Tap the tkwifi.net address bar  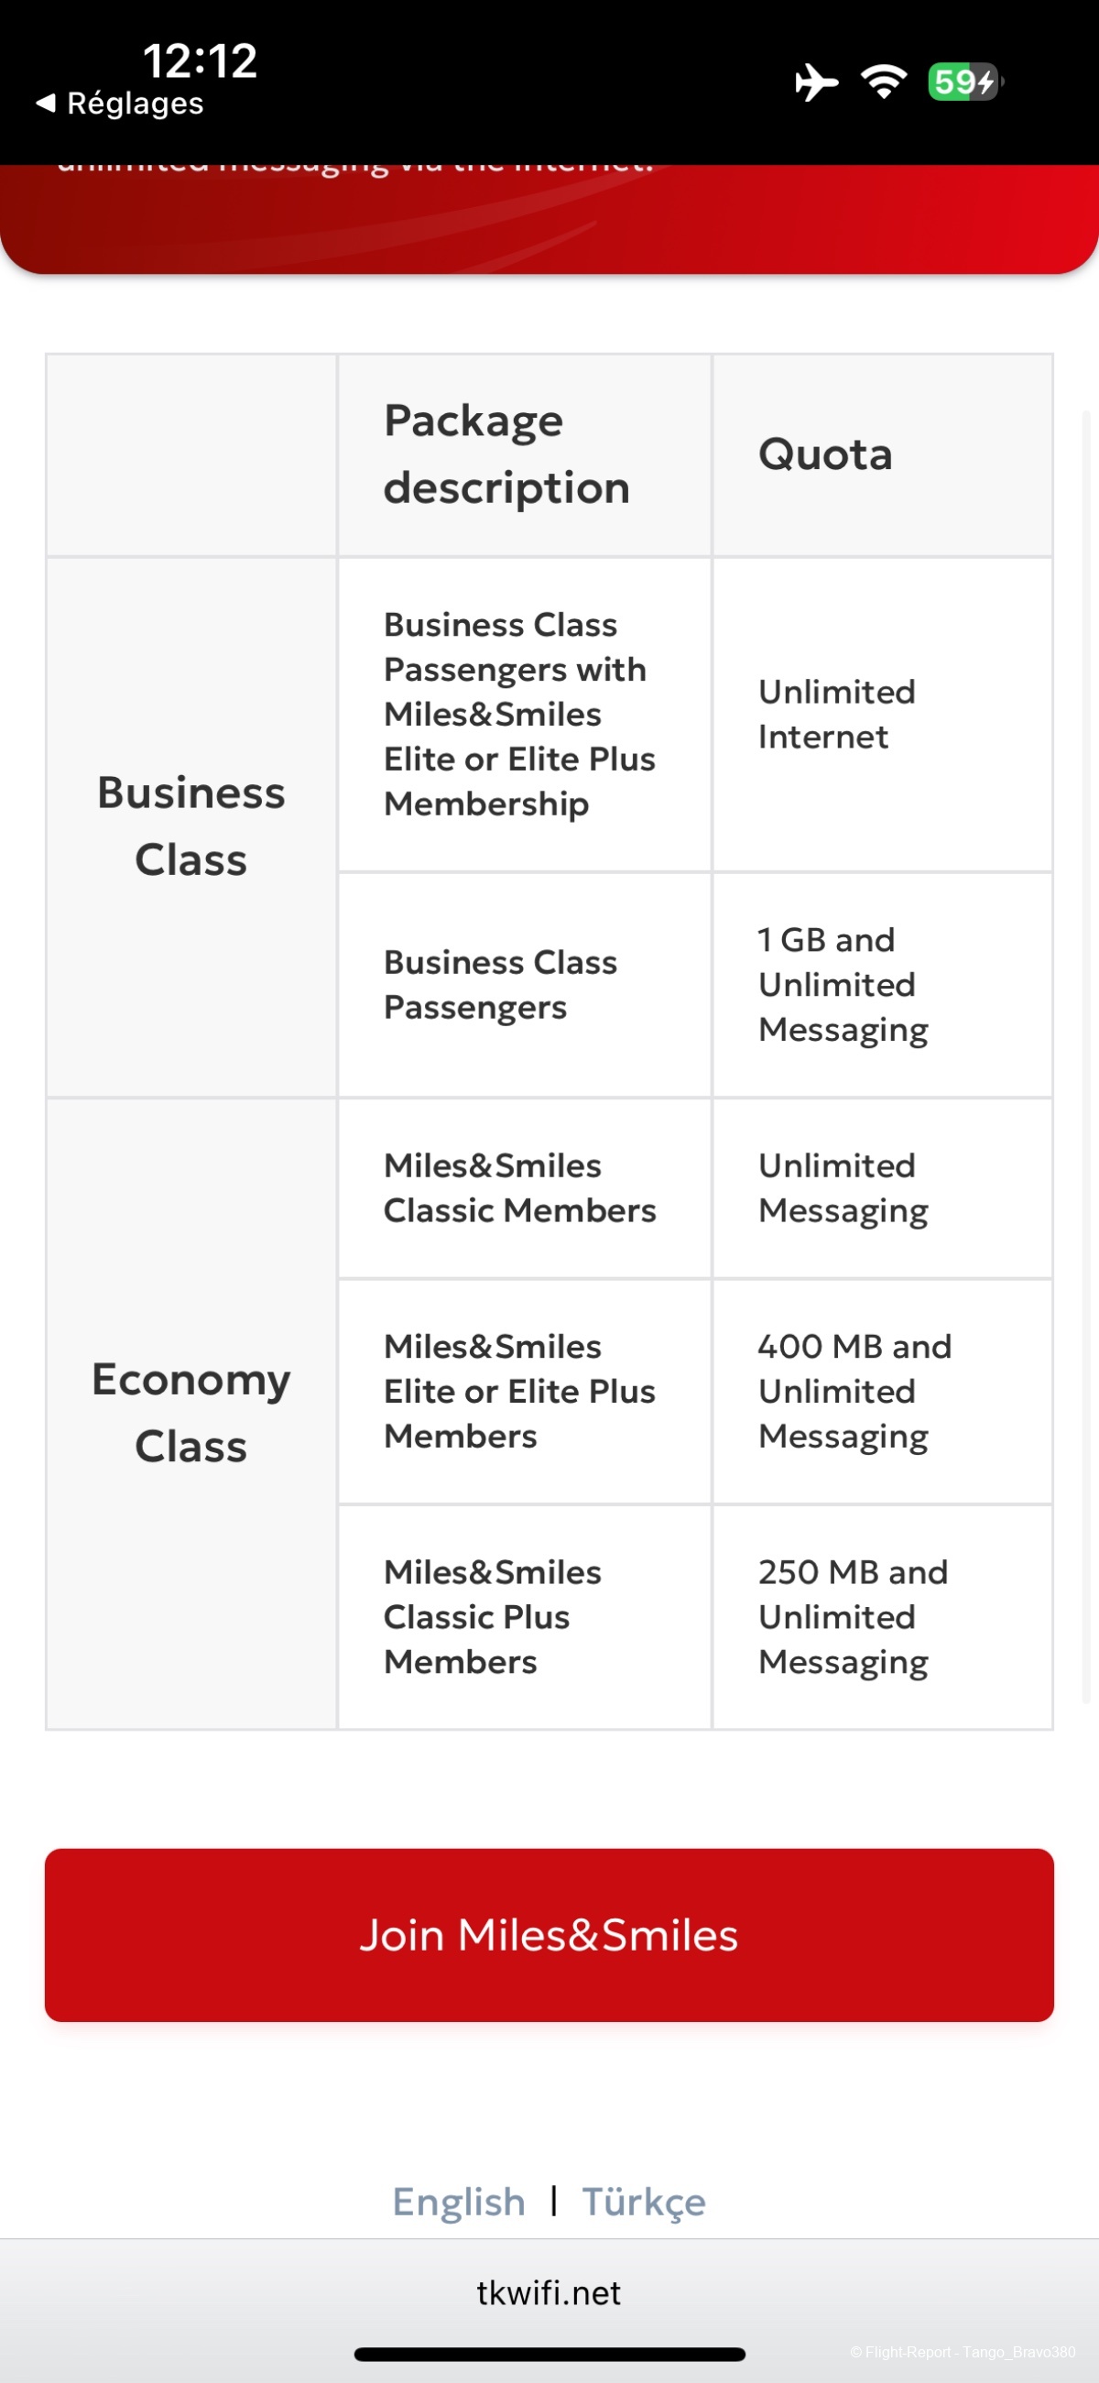[x=549, y=2293]
